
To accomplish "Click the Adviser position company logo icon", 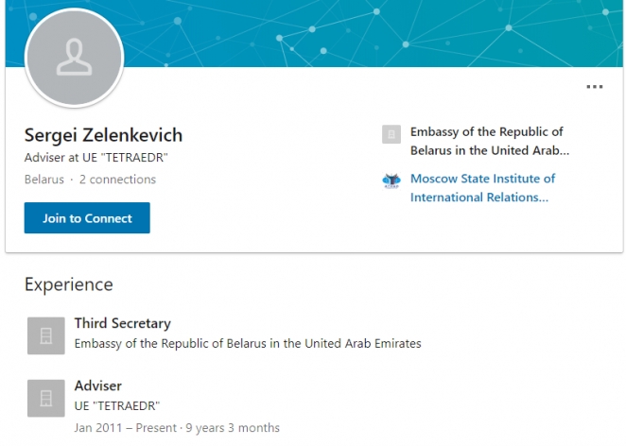I will tap(45, 398).
